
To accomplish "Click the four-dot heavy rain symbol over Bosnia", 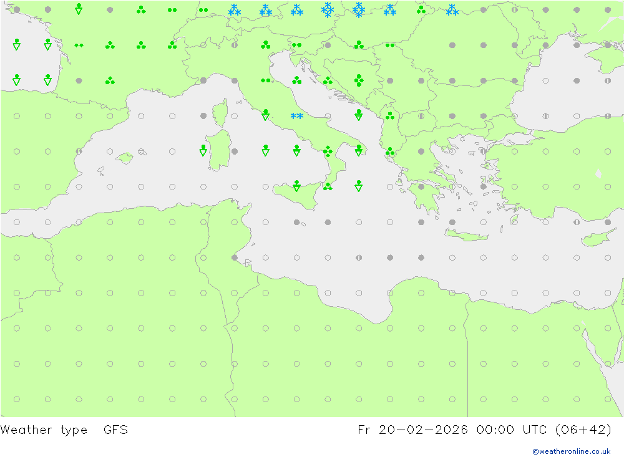I will [359, 80].
